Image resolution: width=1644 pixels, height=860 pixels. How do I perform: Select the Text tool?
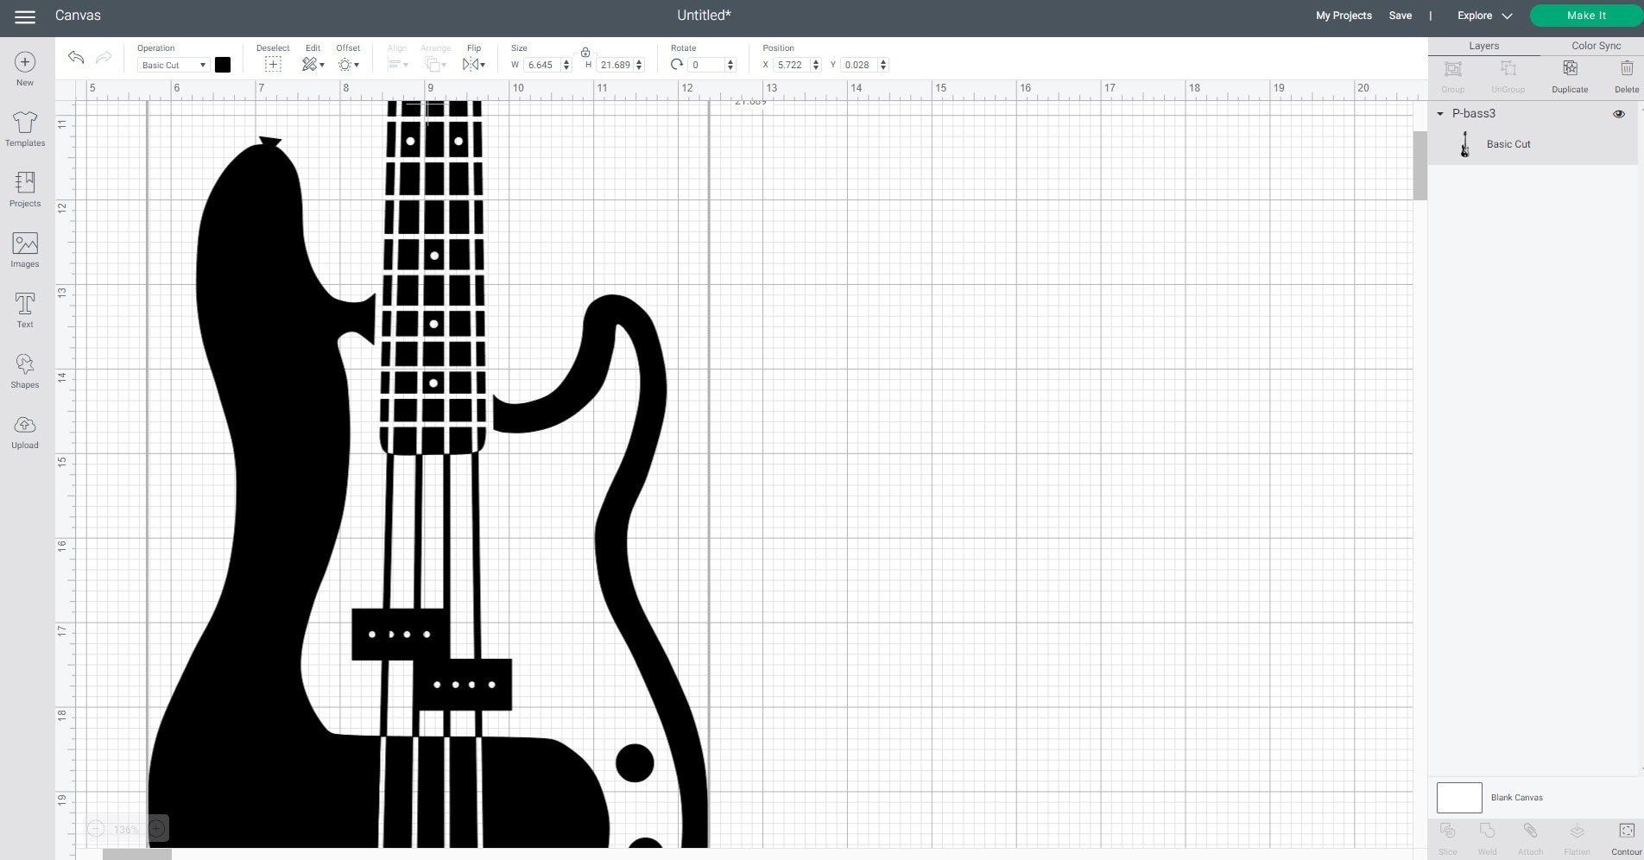click(x=24, y=308)
